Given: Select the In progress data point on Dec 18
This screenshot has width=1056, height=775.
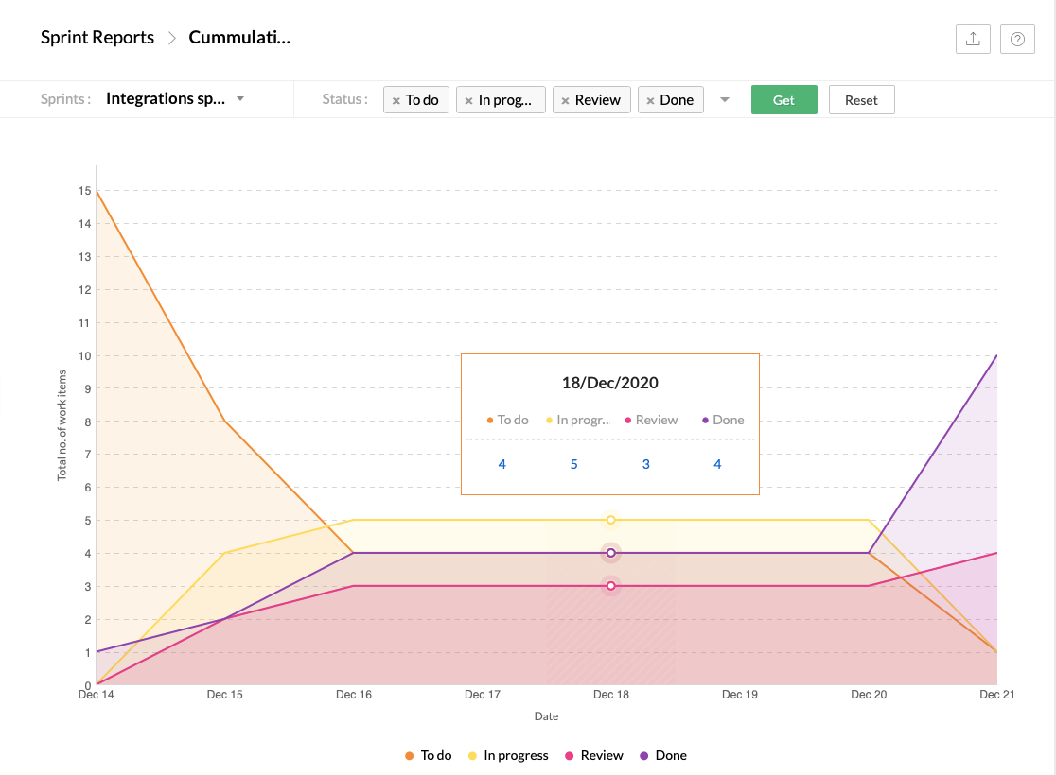Looking at the screenshot, I should pos(610,519).
